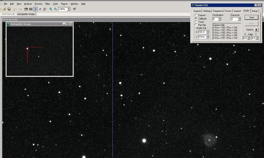Open the Screen Stretch image icon

coord(26,9)
